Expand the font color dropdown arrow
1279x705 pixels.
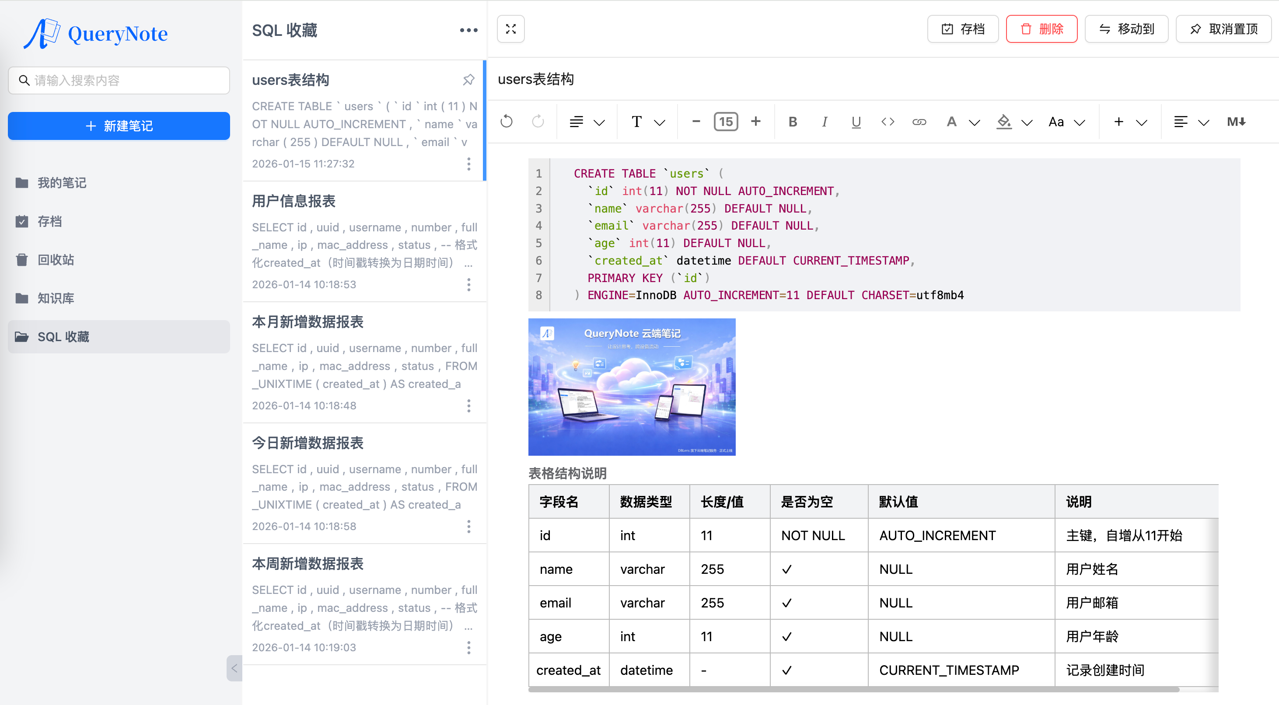974,122
